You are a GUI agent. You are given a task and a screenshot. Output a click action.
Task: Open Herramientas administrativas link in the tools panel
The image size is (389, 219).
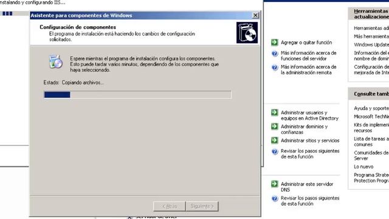(371, 28)
